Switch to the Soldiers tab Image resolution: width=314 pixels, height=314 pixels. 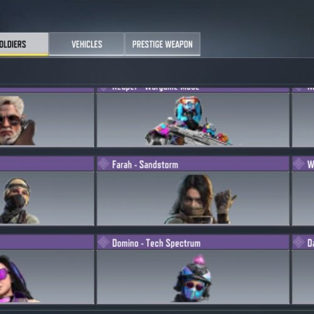[24, 44]
